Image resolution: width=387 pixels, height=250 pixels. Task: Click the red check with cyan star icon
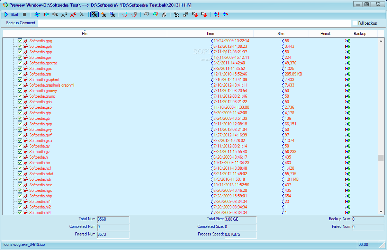click(x=125, y=15)
